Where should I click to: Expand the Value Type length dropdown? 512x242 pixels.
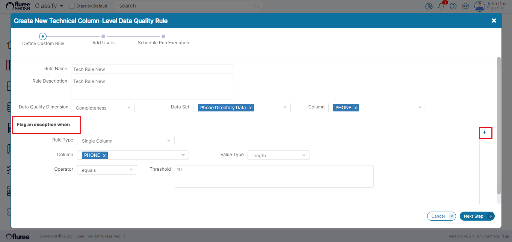(278, 155)
